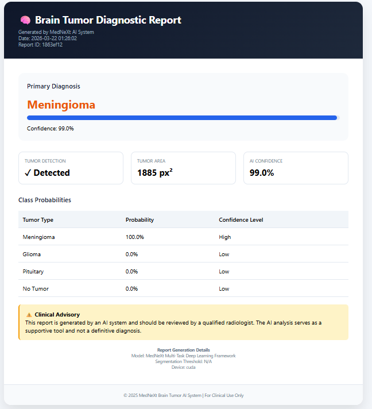Click the checkmark beside Detected
Image resolution: width=372 pixels, height=409 pixels.
28,173
